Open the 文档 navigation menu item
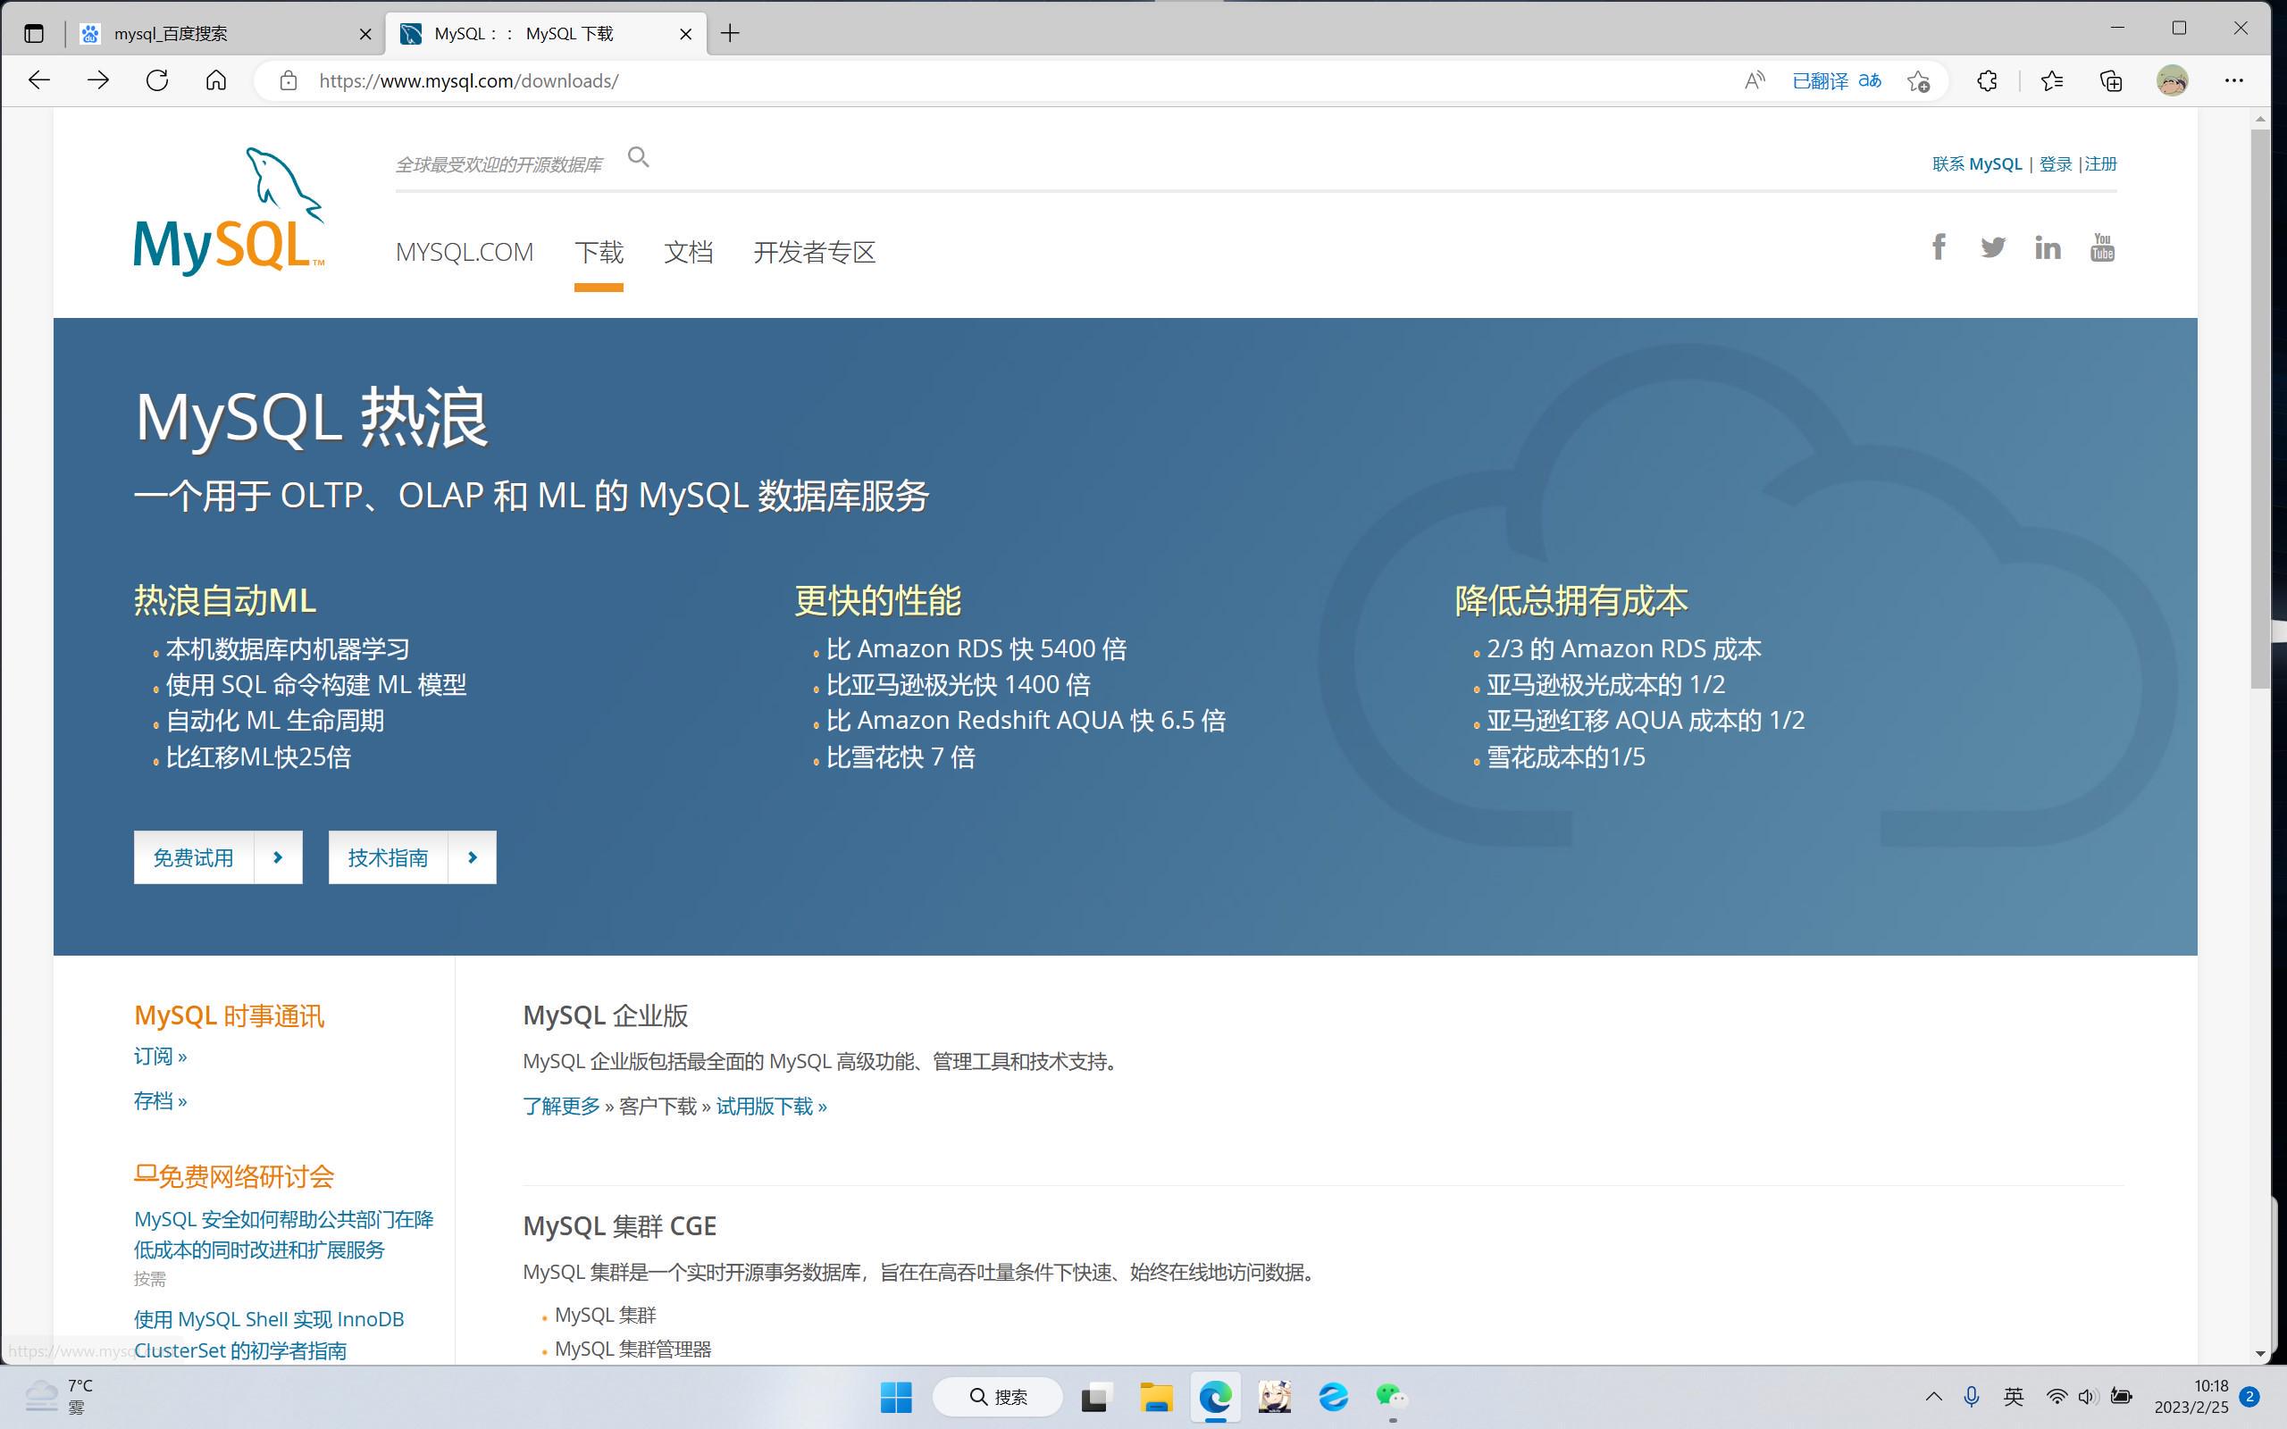2287x1429 pixels. pos(688,253)
